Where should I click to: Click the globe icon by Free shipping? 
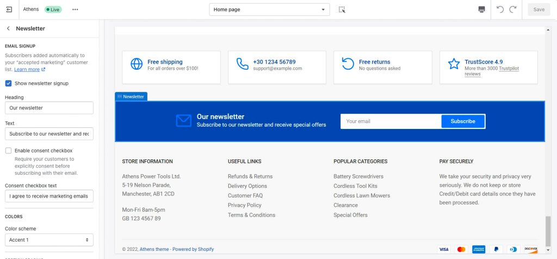(137, 64)
